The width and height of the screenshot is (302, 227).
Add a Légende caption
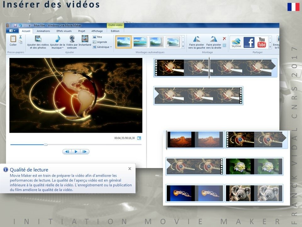pyautogui.click(x=100, y=42)
